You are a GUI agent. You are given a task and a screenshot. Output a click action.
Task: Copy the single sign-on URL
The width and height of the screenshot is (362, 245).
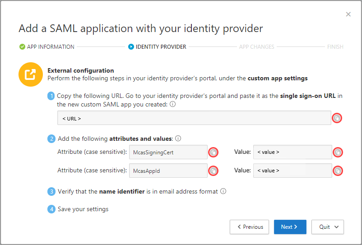[337, 118]
